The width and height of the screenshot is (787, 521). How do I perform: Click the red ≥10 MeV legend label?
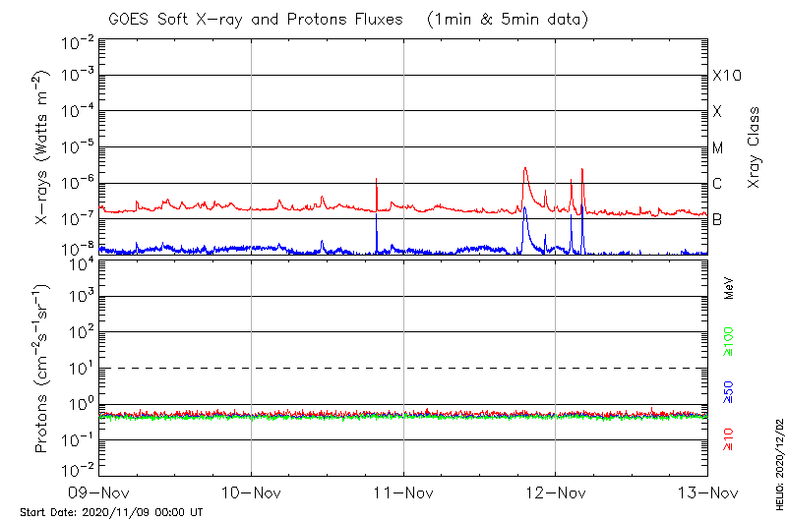click(729, 439)
